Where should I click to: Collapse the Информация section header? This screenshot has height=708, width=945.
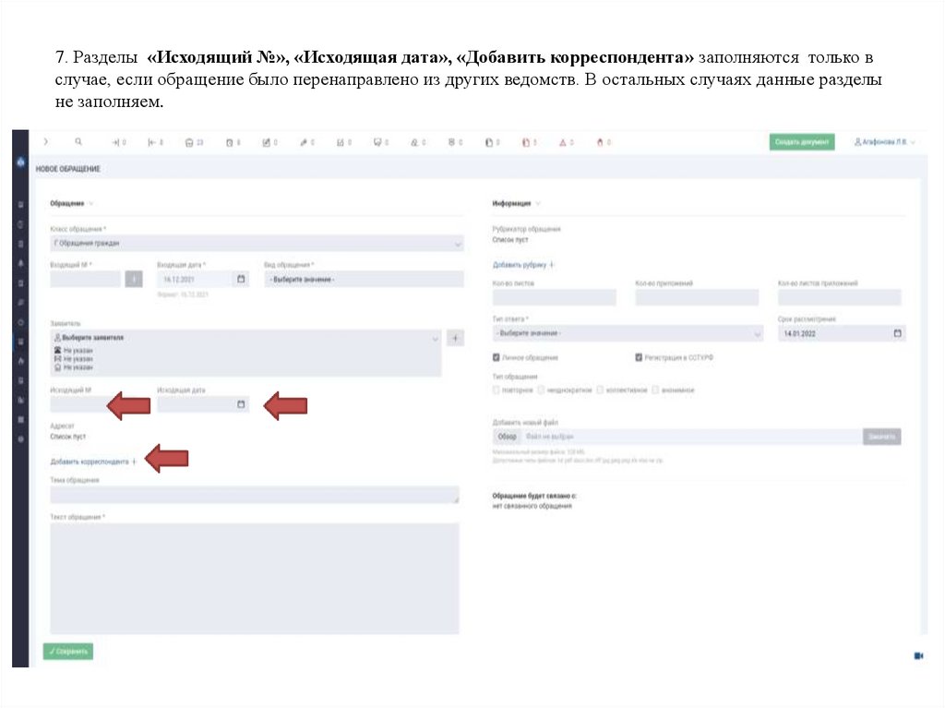pos(537,203)
